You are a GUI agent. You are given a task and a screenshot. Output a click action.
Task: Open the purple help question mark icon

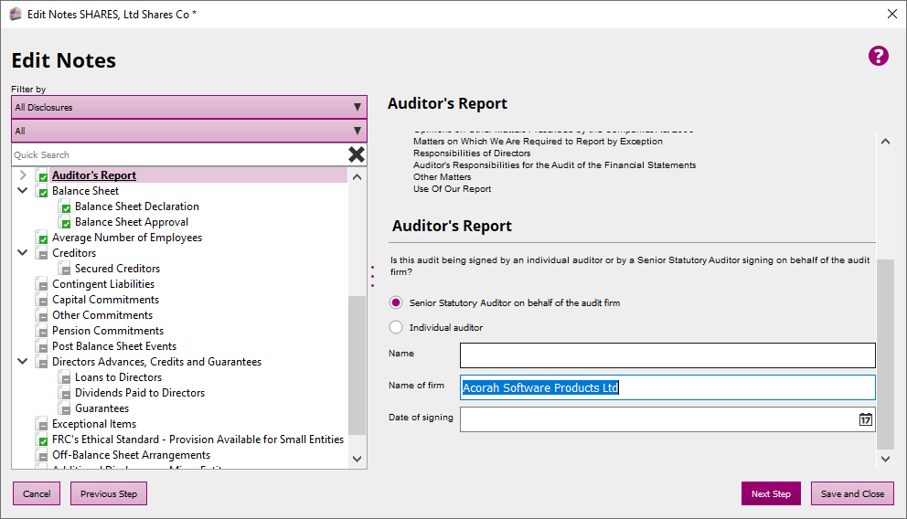point(878,57)
